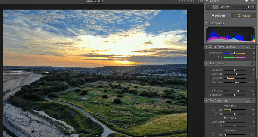Add a new layer with plus icon
258x137 pixels.
coord(246,1)
